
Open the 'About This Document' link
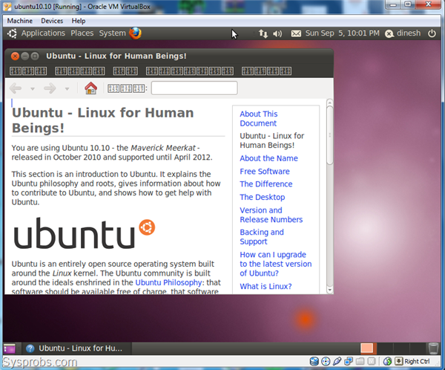[x=259, y=119]
